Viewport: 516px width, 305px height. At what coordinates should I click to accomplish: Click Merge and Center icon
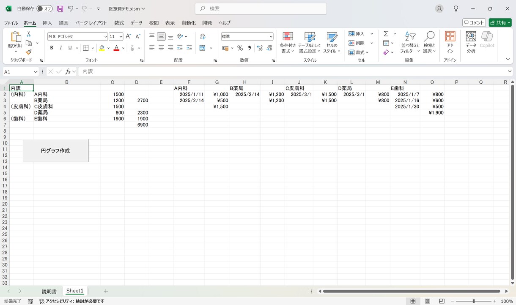[x=202, y=48]
